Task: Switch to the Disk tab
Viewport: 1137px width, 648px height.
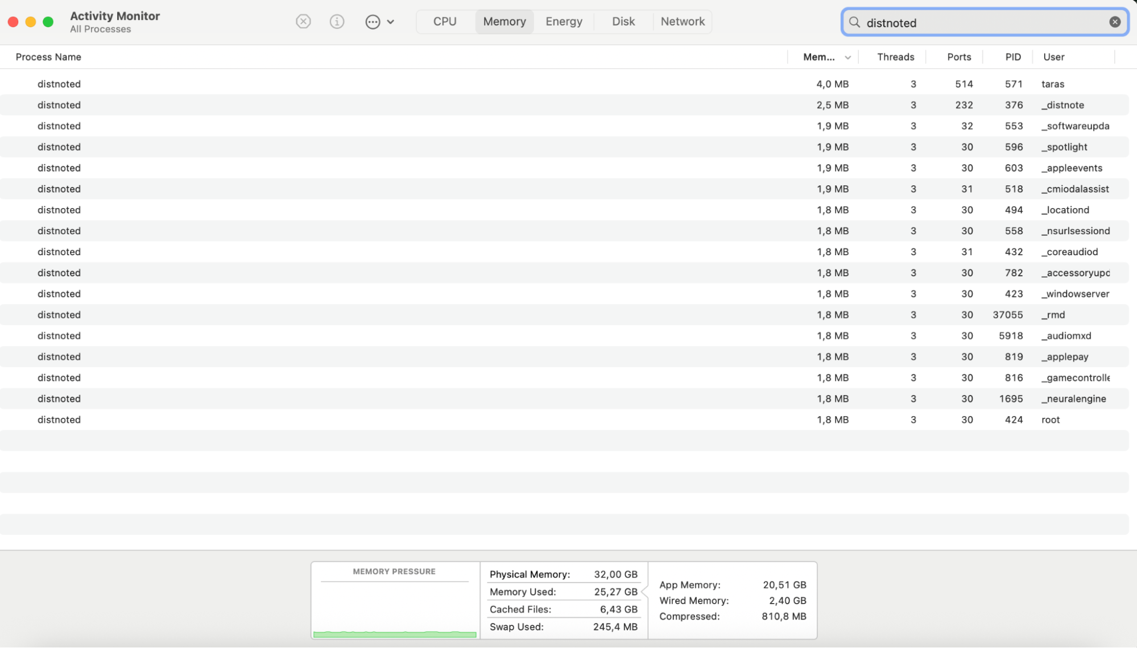Action: 623,21
